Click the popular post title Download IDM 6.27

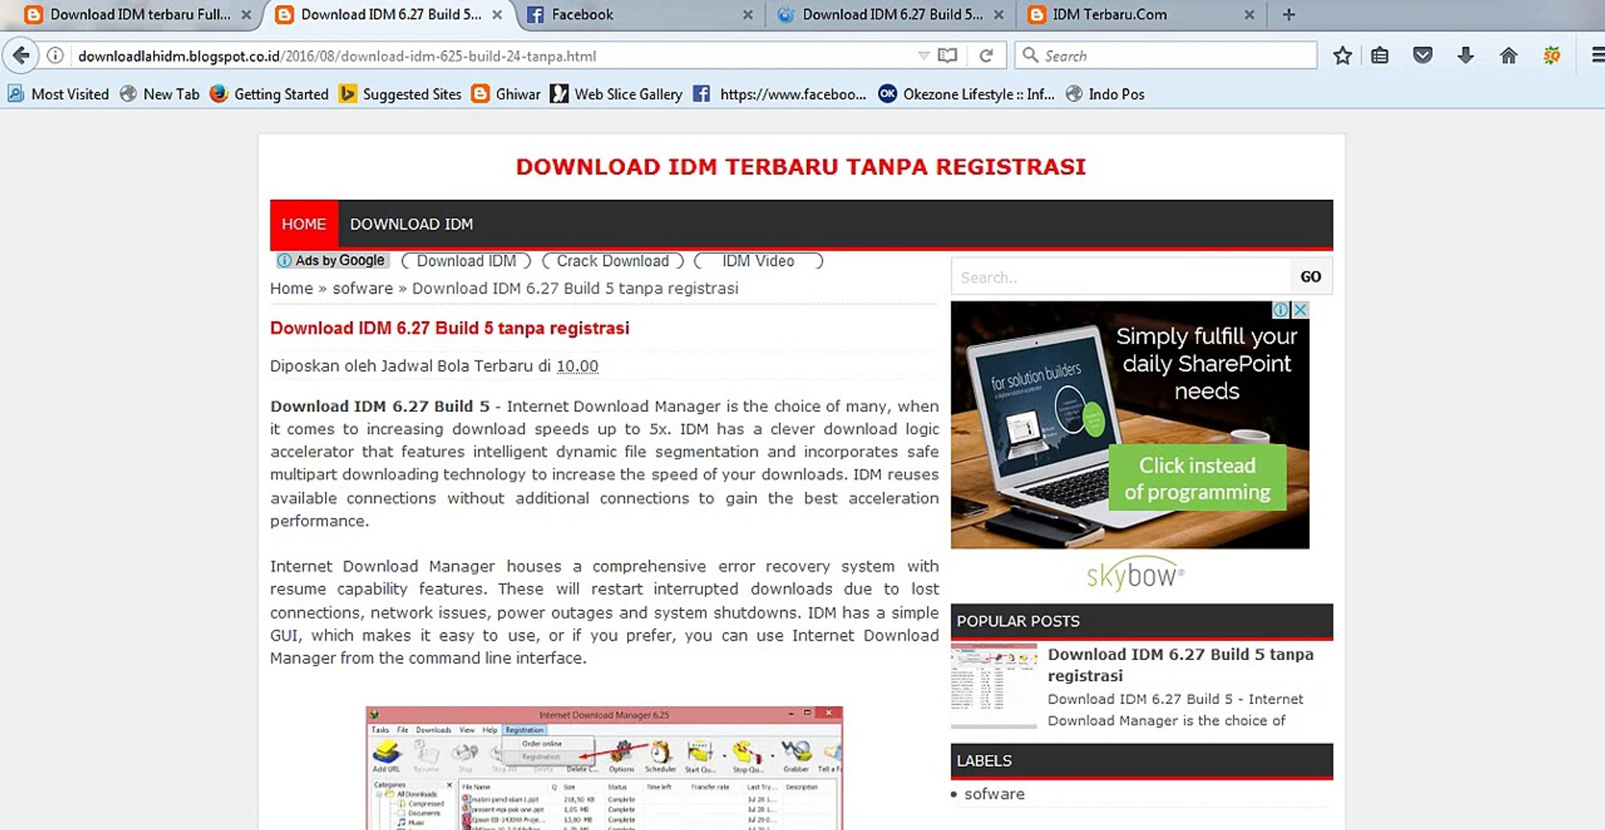click(1180, 665)
